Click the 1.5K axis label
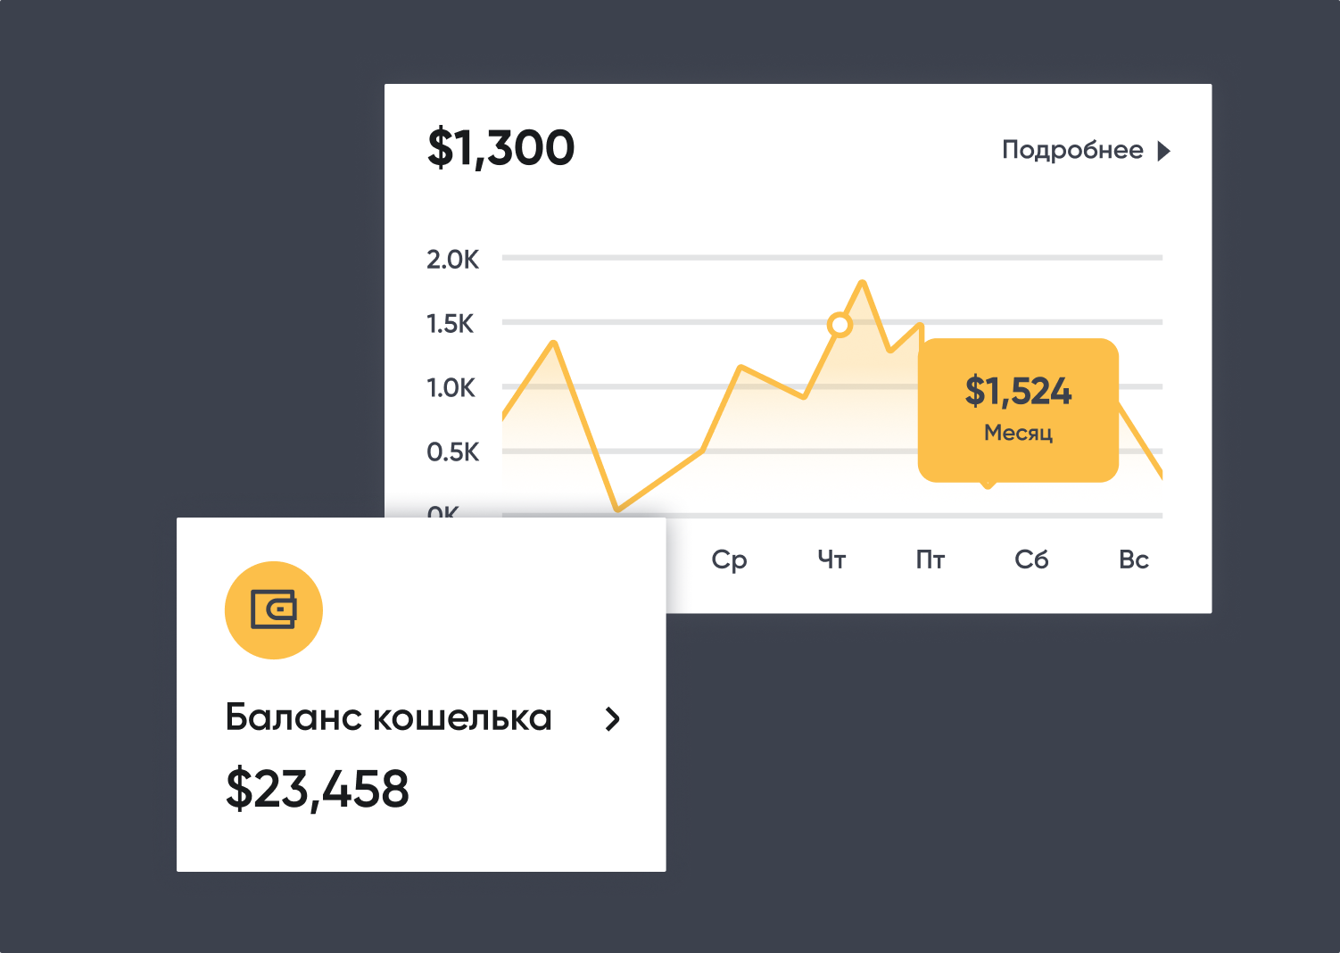 coord(451,324)
